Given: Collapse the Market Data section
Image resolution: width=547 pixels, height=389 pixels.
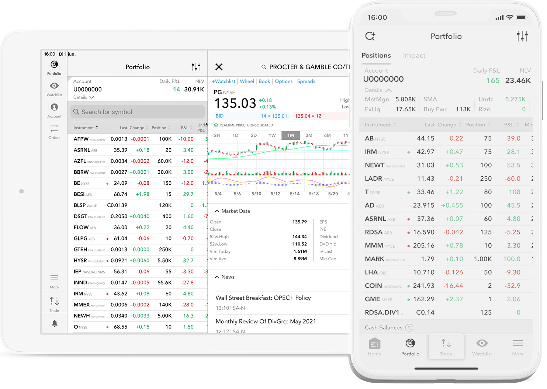Looking at the screenshot, I should point(217,211).
